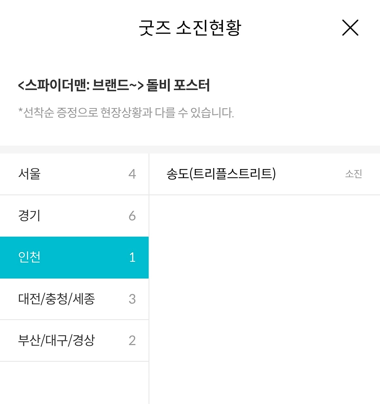
Task: Click empty space below the 부산/대구/경상 row
Action: (74, 383)
